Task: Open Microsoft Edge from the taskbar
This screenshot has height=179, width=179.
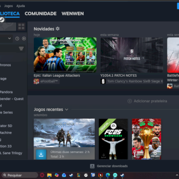Action: coord(108,175)
